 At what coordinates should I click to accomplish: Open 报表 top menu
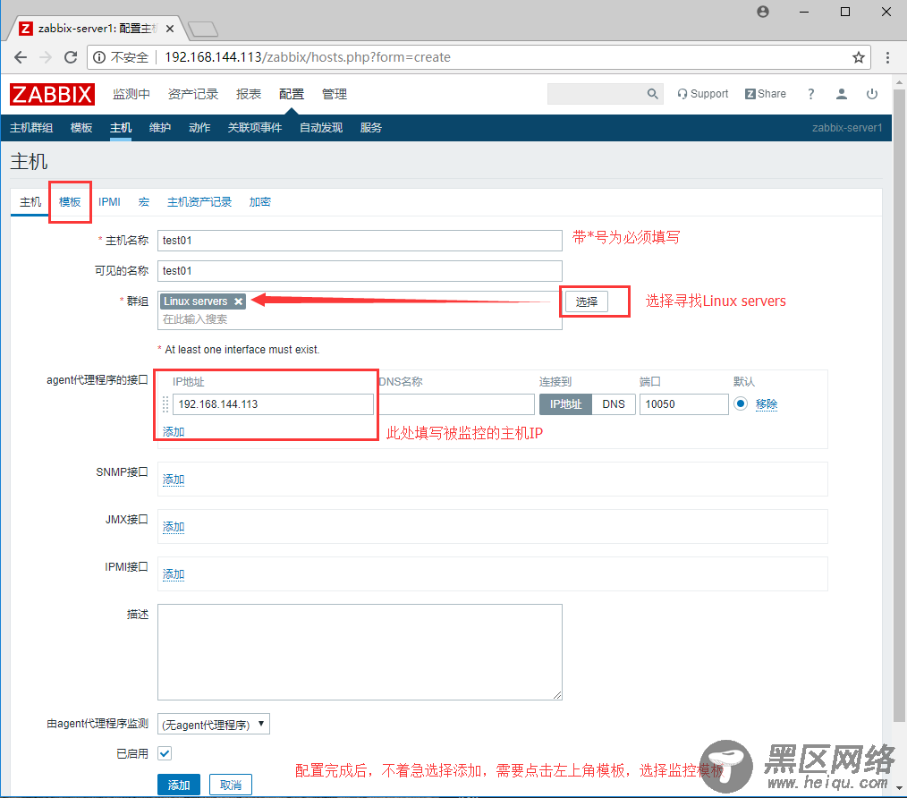pyautogui.click(x=249, y=94)
